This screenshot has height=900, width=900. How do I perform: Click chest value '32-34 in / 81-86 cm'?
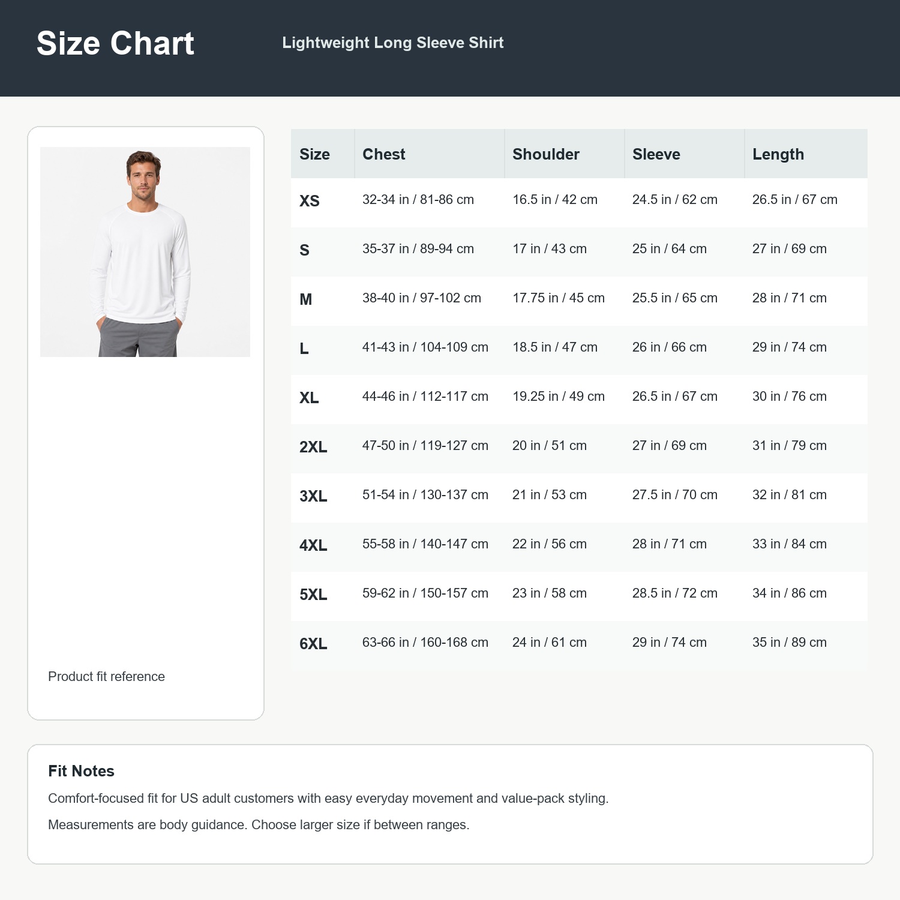click(x=418, y=200)
